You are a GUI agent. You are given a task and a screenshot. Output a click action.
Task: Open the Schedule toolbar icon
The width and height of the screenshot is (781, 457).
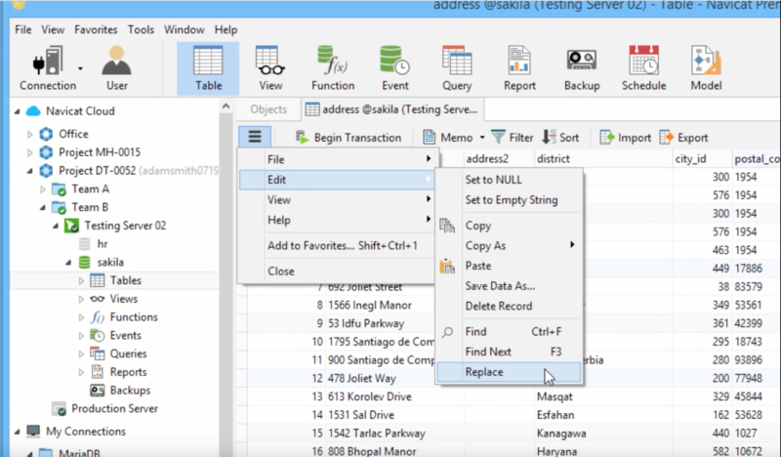643,68
